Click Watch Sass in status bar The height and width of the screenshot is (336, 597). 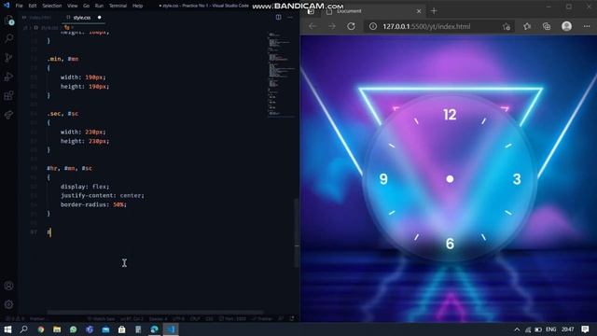[x=101, y=318]
